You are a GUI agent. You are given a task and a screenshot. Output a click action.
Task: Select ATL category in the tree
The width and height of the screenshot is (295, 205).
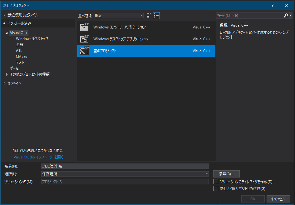coord(19,51)
